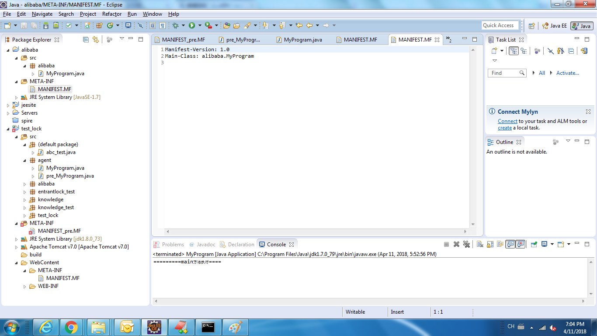Expand the jeesite project node
The height and width of the screenshot is (336, 597).
[x=8, y=105]
